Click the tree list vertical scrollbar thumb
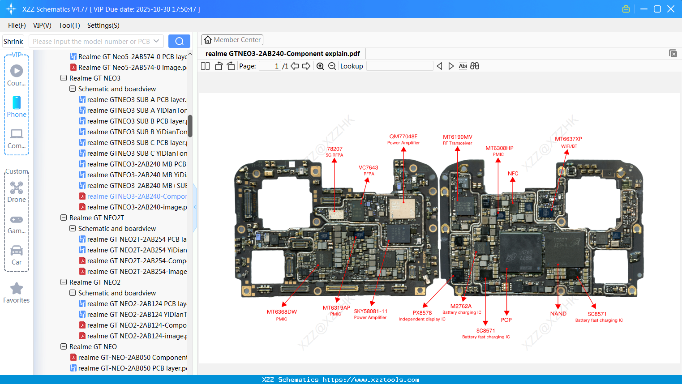 190,126
